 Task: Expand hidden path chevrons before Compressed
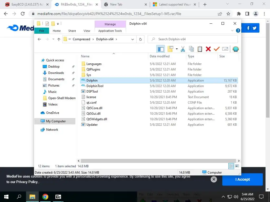point(70,39)
